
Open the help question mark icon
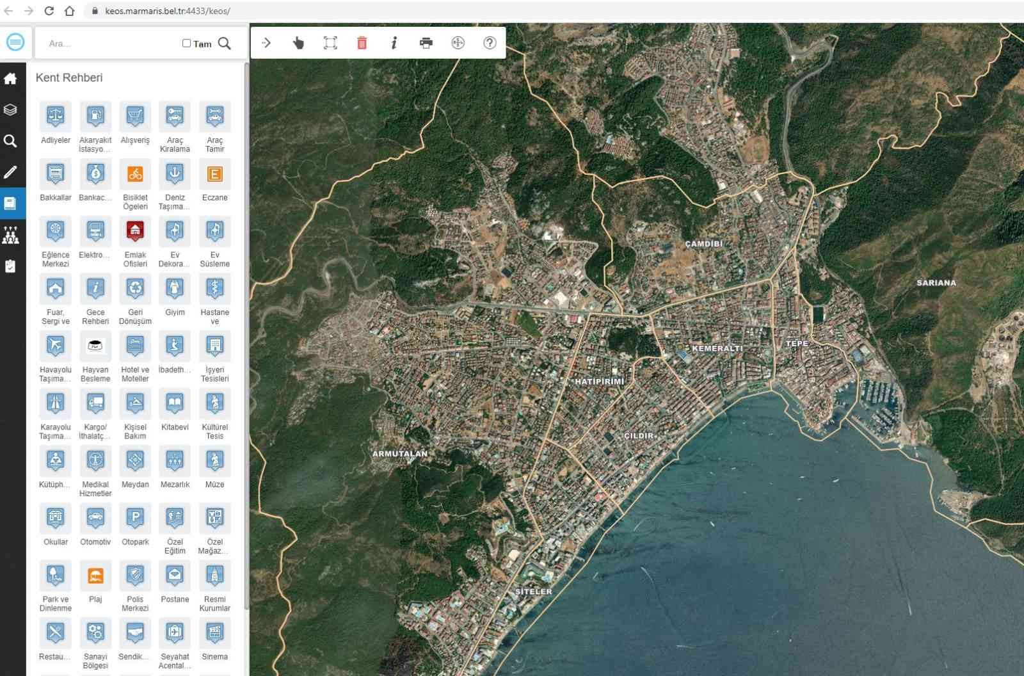pos(490,43)
